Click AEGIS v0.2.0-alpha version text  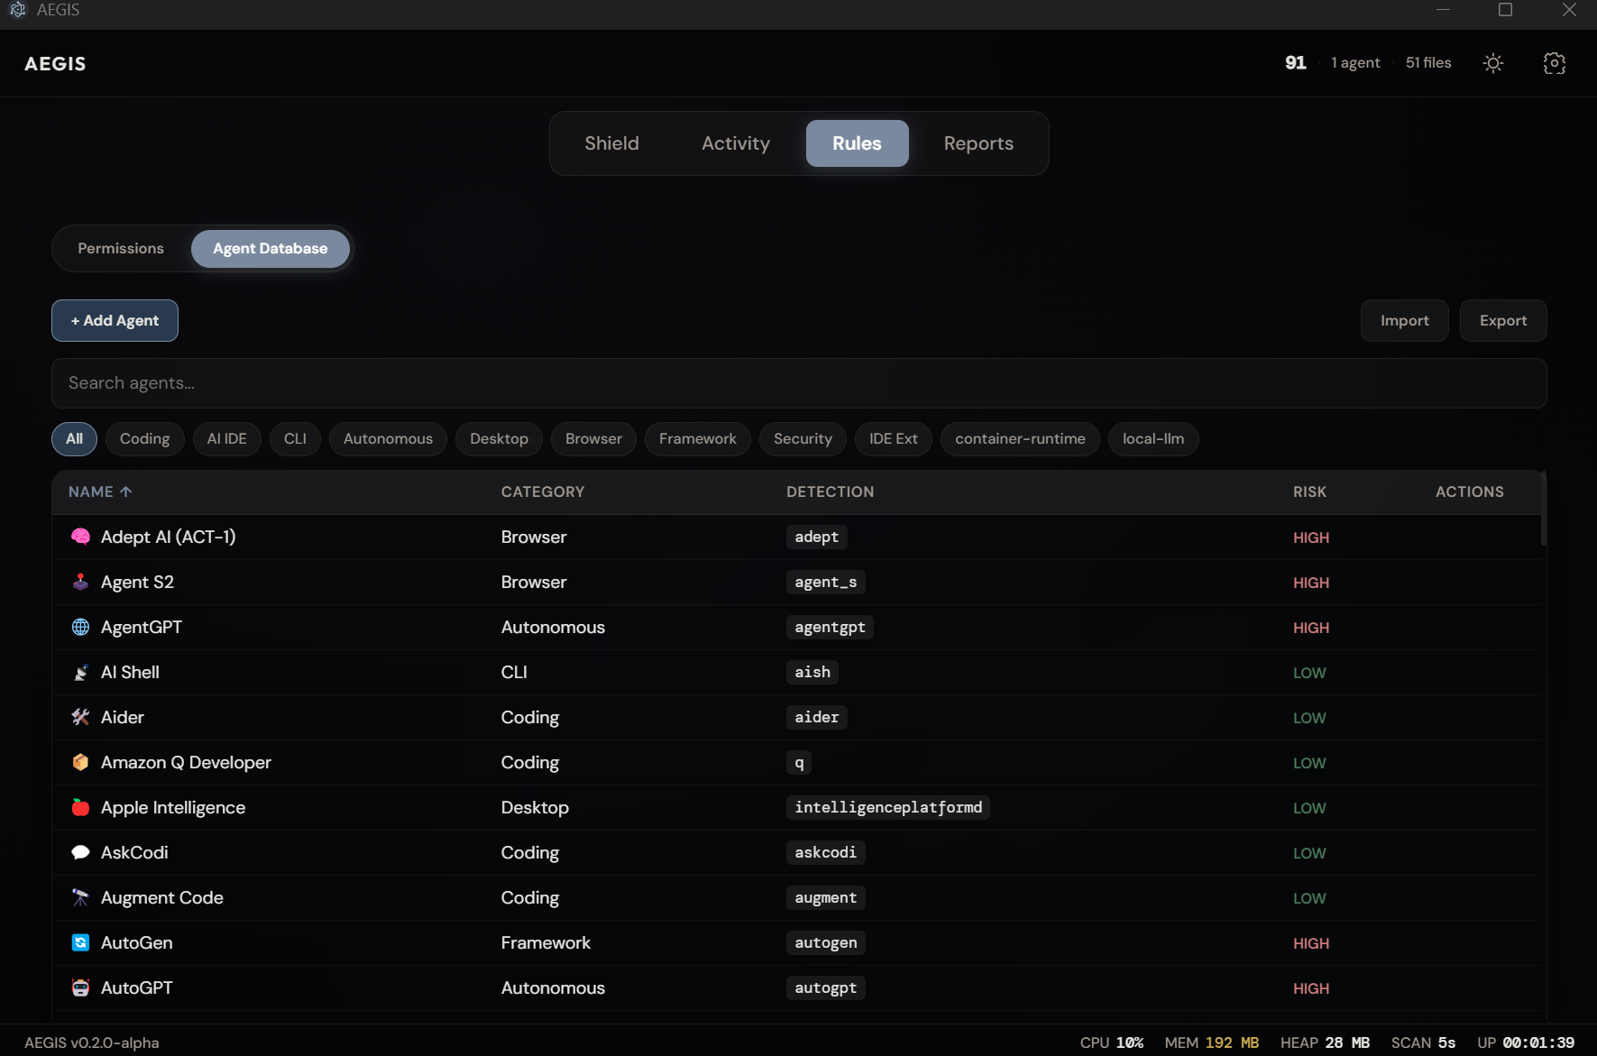(92, 1042)
